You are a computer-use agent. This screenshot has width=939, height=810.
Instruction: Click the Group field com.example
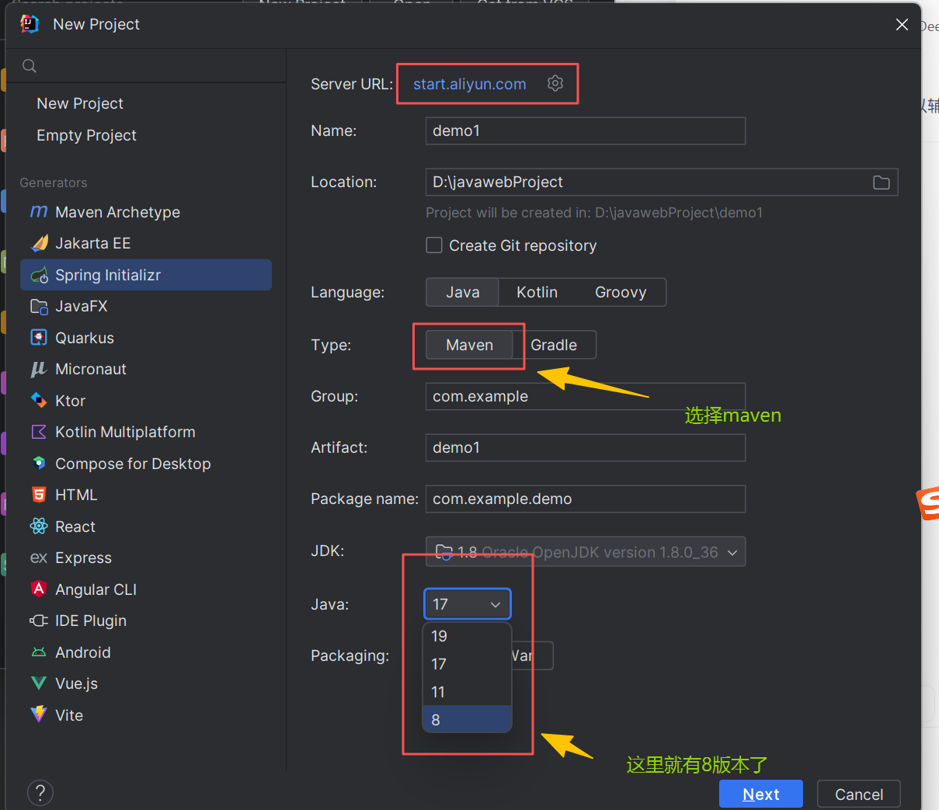point(586,396)
